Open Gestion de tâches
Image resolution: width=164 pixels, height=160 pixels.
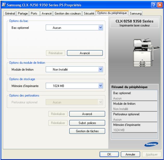87,131
